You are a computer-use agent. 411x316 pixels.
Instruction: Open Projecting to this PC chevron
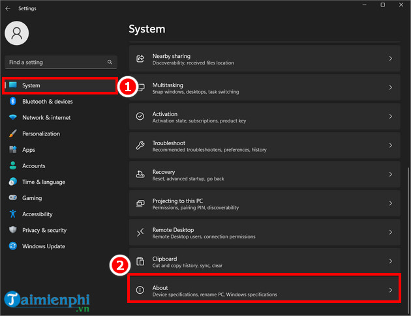(391, 203)
